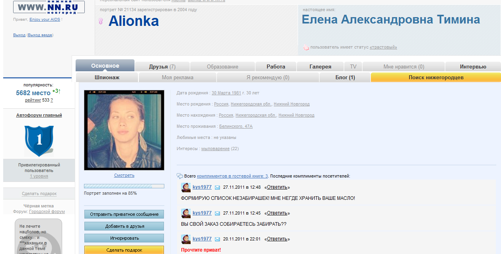Click the мыловарение interest link

215,148
